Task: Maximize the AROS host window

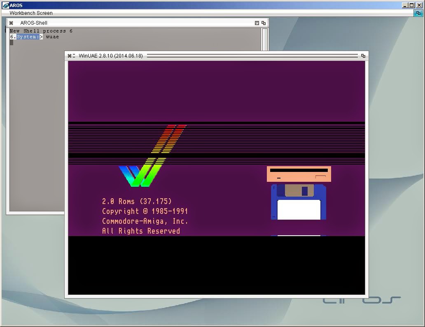Action: point(411,5)
